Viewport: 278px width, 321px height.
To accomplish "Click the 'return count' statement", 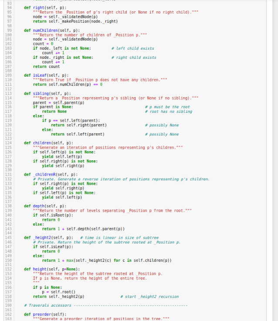I will tap(46, 67).
